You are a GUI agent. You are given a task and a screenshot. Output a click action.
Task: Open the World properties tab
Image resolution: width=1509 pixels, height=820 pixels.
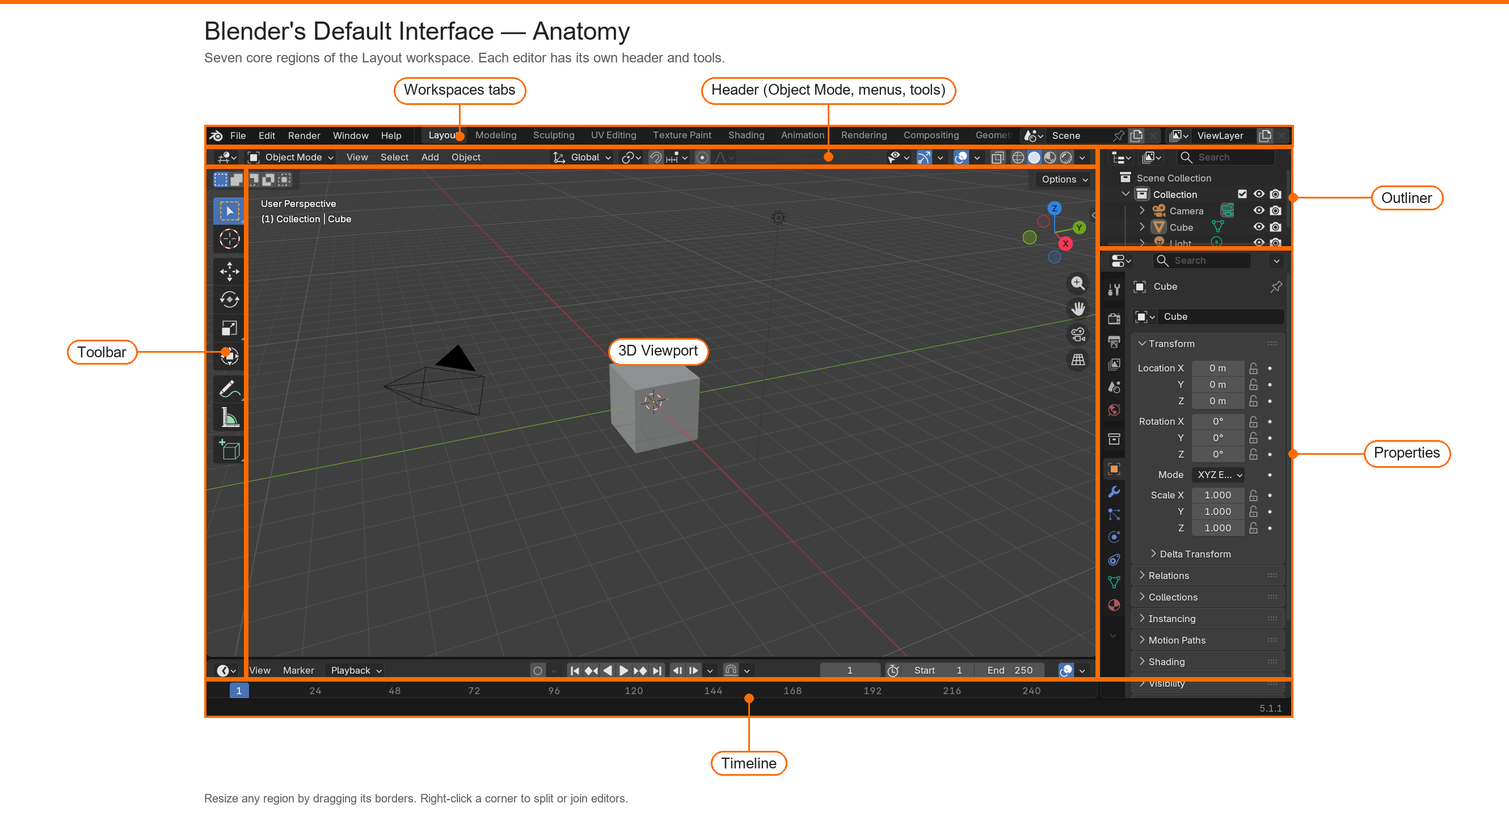(1114, 409)
